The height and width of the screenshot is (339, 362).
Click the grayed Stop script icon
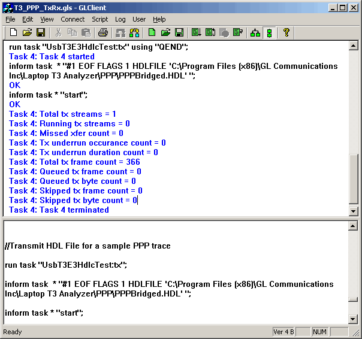(x=224, y=32)
